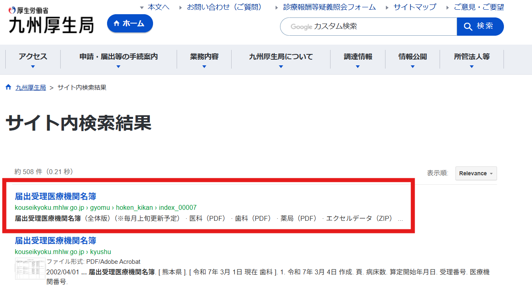Viewport: 532px width, 293px height.
Task: Expand the 業務内容 navigation menu
Action: [204, 59]
